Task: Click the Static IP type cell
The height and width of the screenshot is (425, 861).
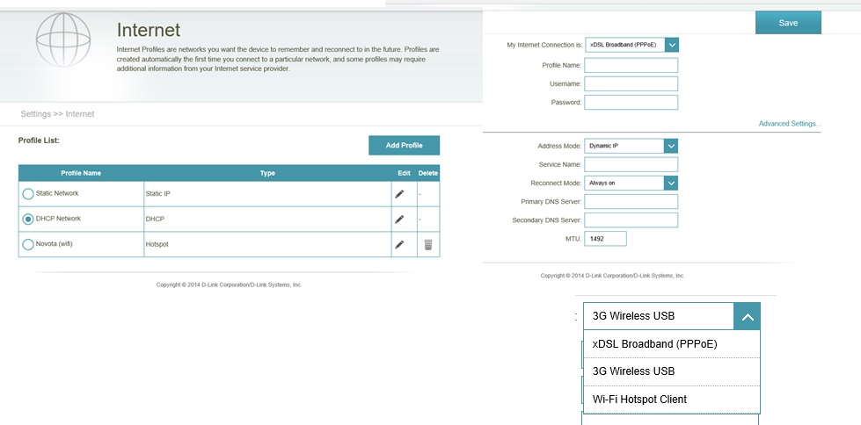Action: coord(267,194)
